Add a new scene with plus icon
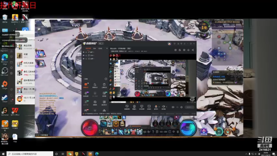Viewport: 277px width, 156px height. point(107,48)
